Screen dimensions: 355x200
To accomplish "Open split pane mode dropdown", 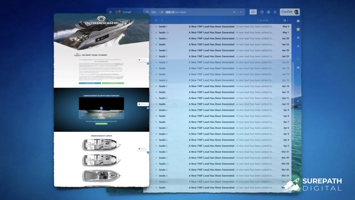I will (x=285, y=20).
